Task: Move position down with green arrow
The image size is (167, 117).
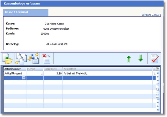Action: click(x=141, y=58)
